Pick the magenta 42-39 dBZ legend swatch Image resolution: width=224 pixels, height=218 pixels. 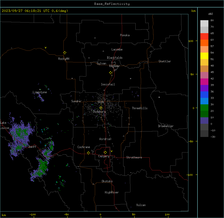tap(204, 82)
